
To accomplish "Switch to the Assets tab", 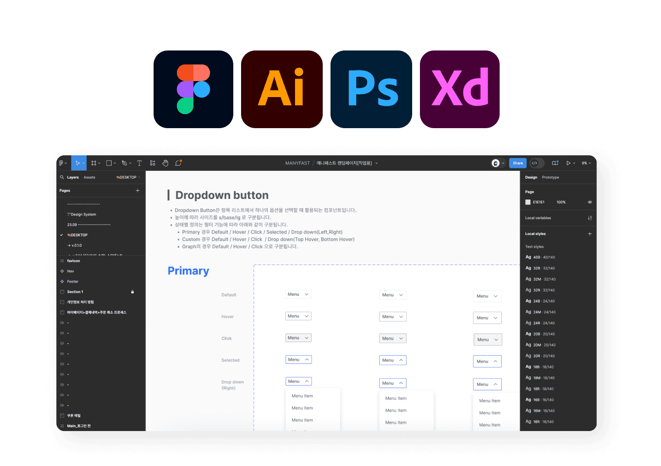I will click(x=89, y=177).
